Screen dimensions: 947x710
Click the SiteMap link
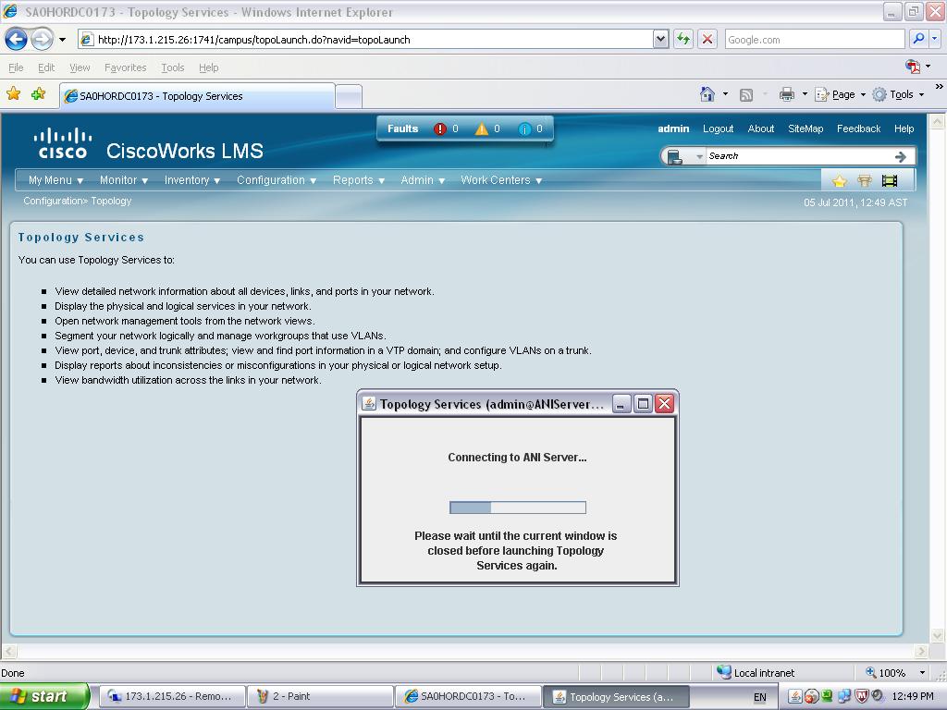[806, 129]
